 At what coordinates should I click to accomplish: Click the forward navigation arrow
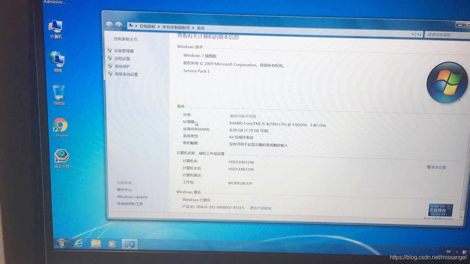119,25
